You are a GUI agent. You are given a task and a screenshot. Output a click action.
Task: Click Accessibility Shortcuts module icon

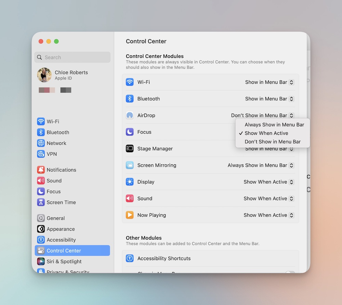[x=130, y=258]
